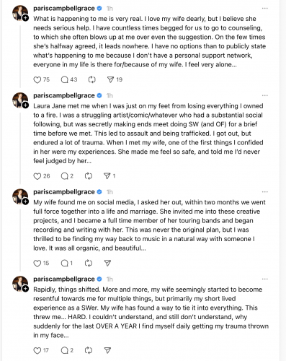Reply to the 'Laura Jane met me' post
This screenshot has height=361, width=286.
coord(65,176)
